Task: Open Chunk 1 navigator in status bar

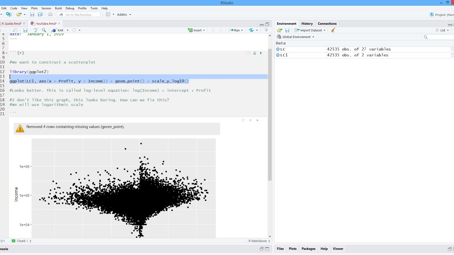Action: pyautogui.click(x=21, y=241)
